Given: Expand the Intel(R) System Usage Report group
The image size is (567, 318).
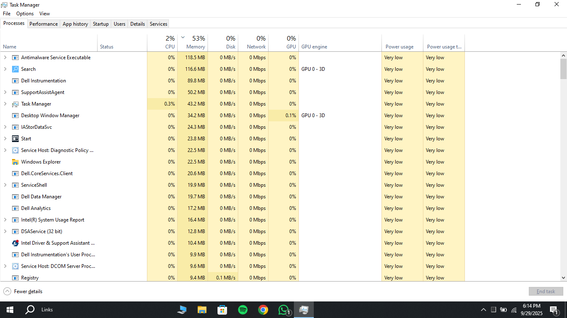Looking at the screenshot, I should coord(5,220).
